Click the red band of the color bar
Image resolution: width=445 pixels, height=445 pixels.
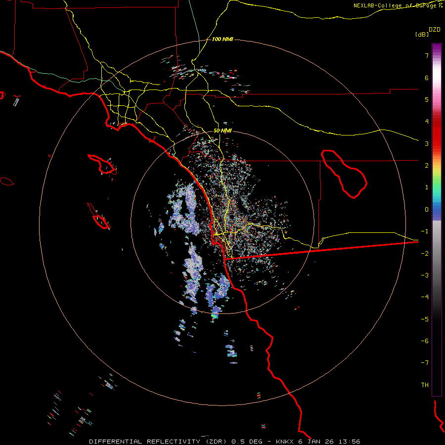click(x=437, y=135)
